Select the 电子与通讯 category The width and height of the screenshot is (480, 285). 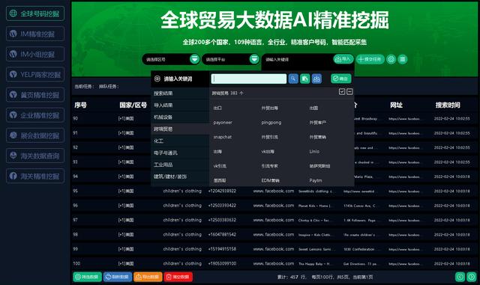click(x=180, y=153)
